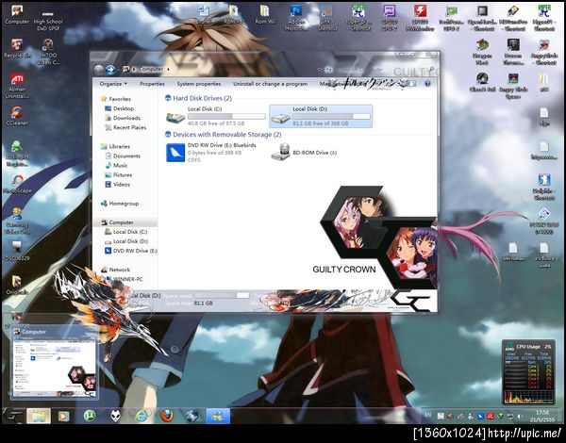Image resolution: width=566 pixels, height=443 pixels.
Task: Open the Videos library
Action: point(122,185)
